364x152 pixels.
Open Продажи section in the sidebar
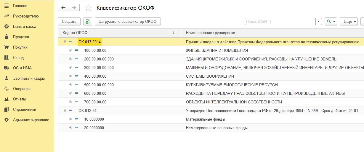[x=21, y=37]
